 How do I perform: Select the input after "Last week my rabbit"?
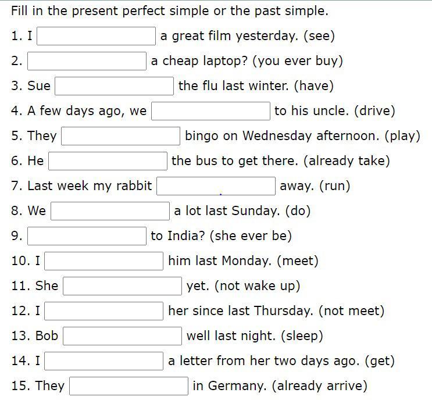click(x=216, y=186)
